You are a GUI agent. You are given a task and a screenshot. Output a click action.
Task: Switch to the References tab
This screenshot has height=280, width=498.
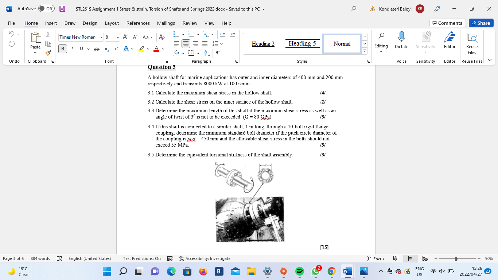pos(138,23)
